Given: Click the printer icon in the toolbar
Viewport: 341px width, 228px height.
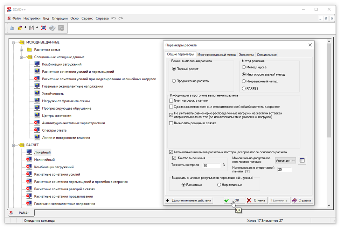Looking at the screenshot, I should coord(52,28).
